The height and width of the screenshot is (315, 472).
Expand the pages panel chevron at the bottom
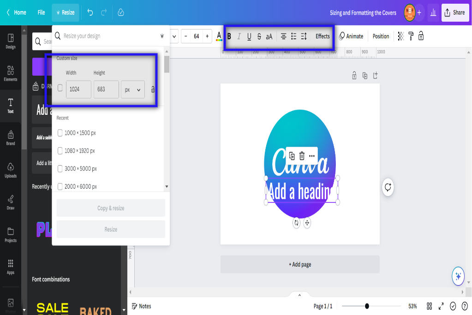299,295
